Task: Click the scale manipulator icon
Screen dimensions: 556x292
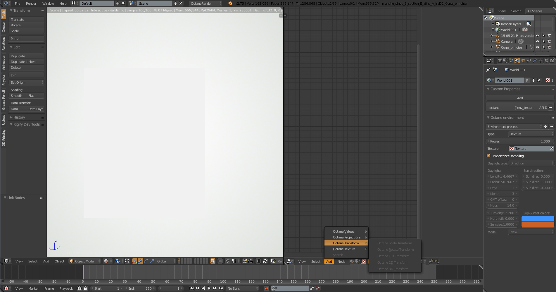Action: tap(152, 261)
